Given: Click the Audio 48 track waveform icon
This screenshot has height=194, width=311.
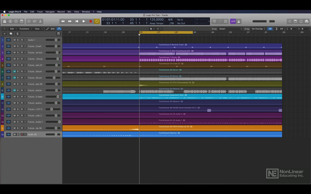Looking at the screenshot, I should 8,134.
